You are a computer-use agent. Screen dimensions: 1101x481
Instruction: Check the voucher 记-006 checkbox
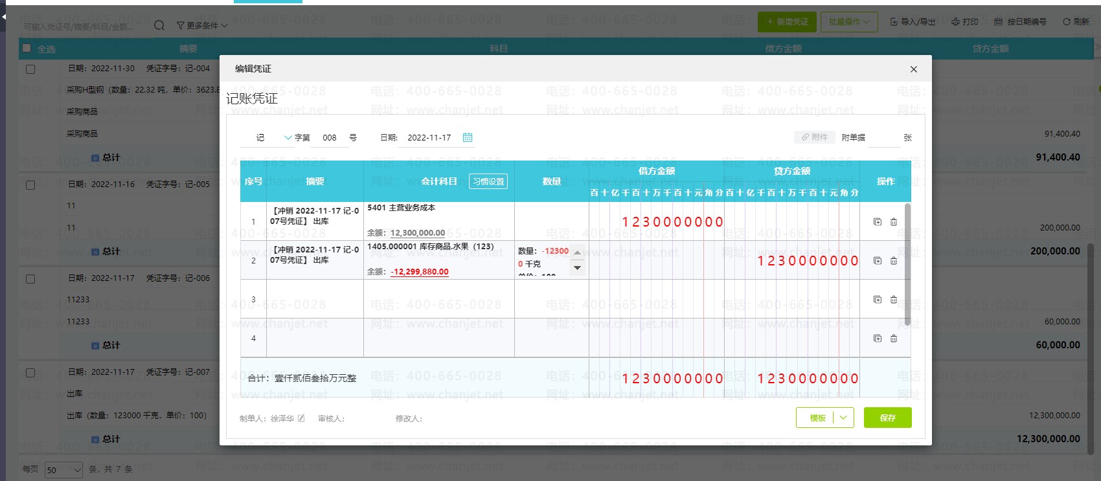[30, 279]
